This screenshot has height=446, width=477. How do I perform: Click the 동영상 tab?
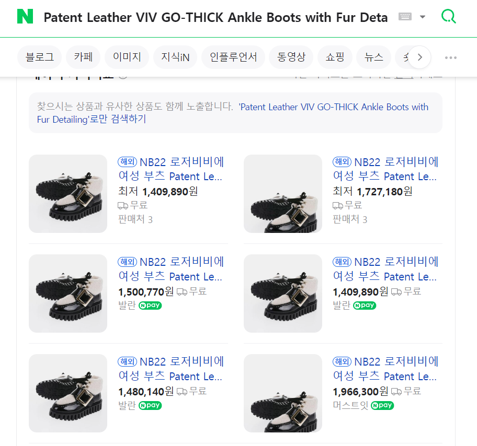(291, 57)
